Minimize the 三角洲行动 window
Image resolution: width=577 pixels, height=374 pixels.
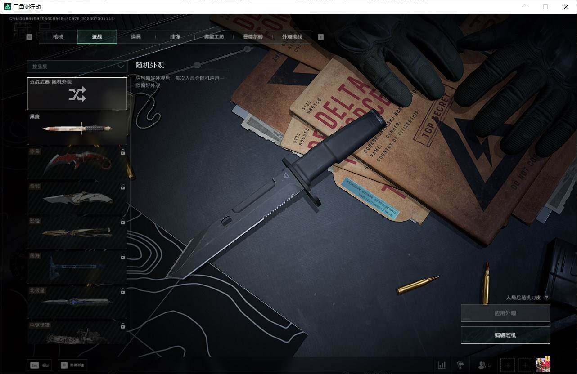(525, 7)
